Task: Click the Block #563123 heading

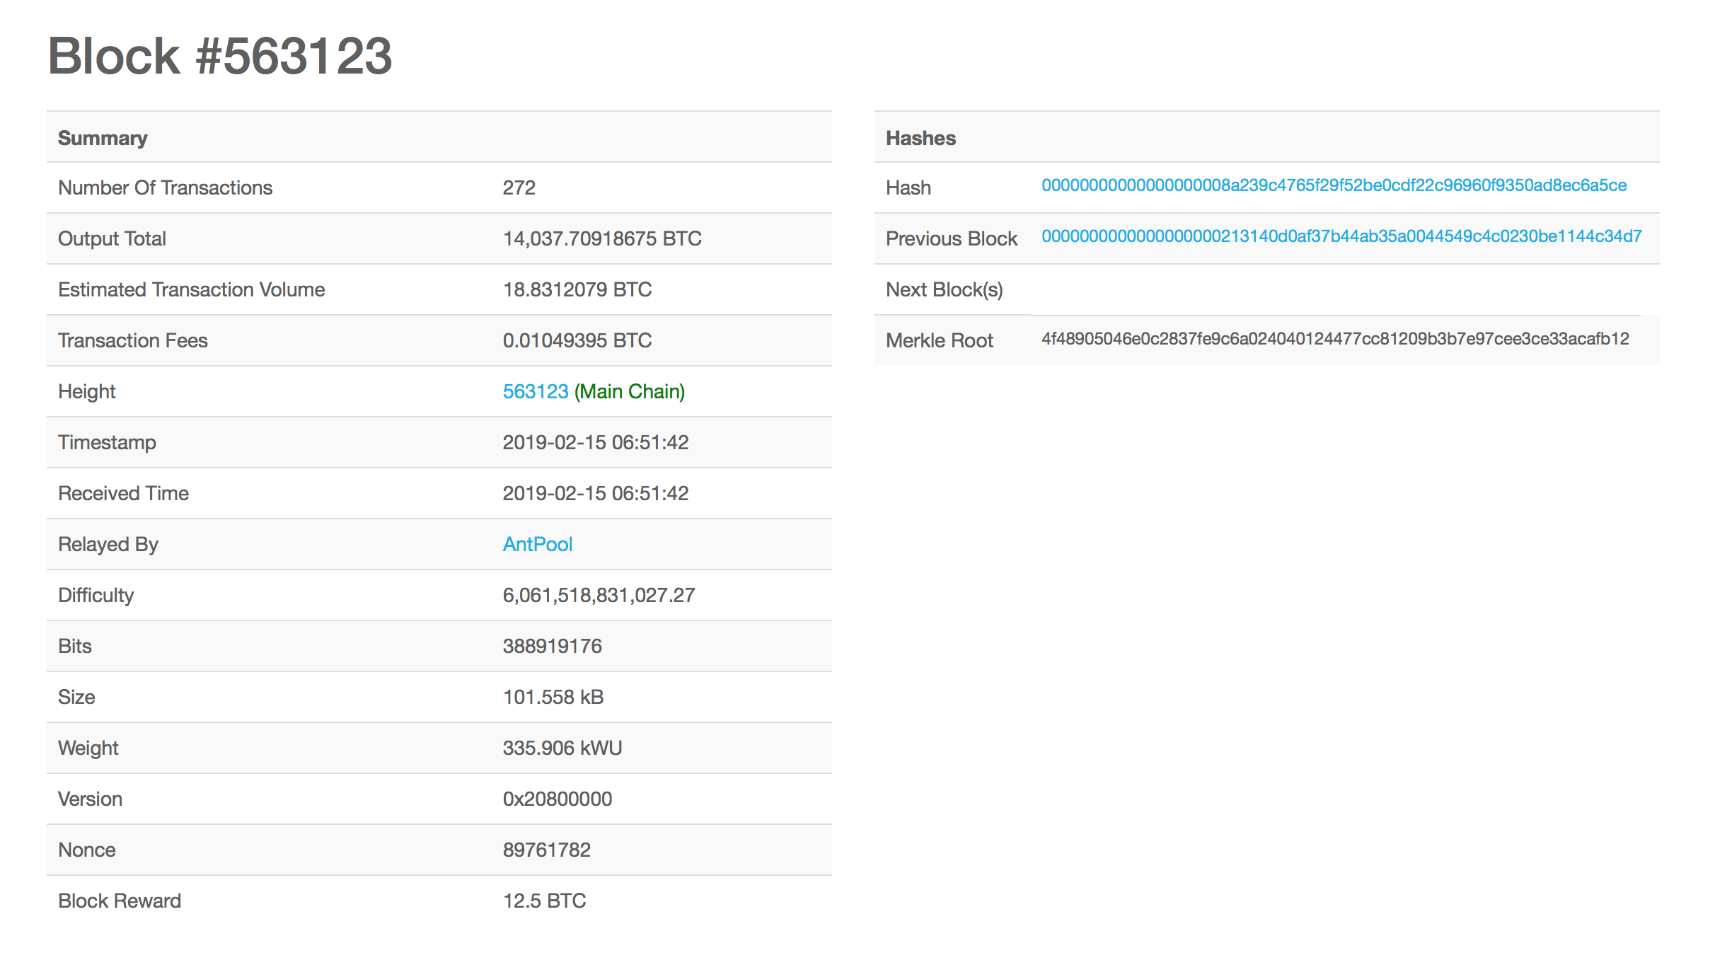Action: 219,56
